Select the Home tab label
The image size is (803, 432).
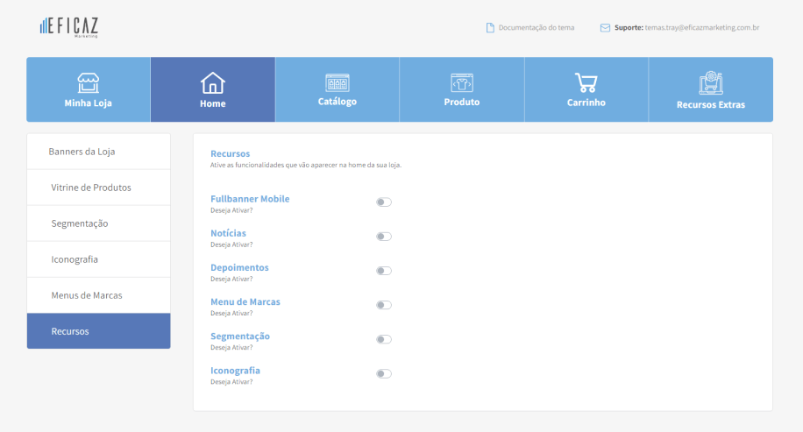click(x=212, y=103)
